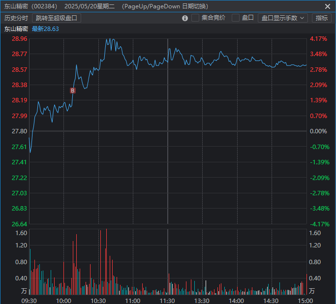The image size is (336, 304).
Task: Click the 指标 button
Action: 322,18
